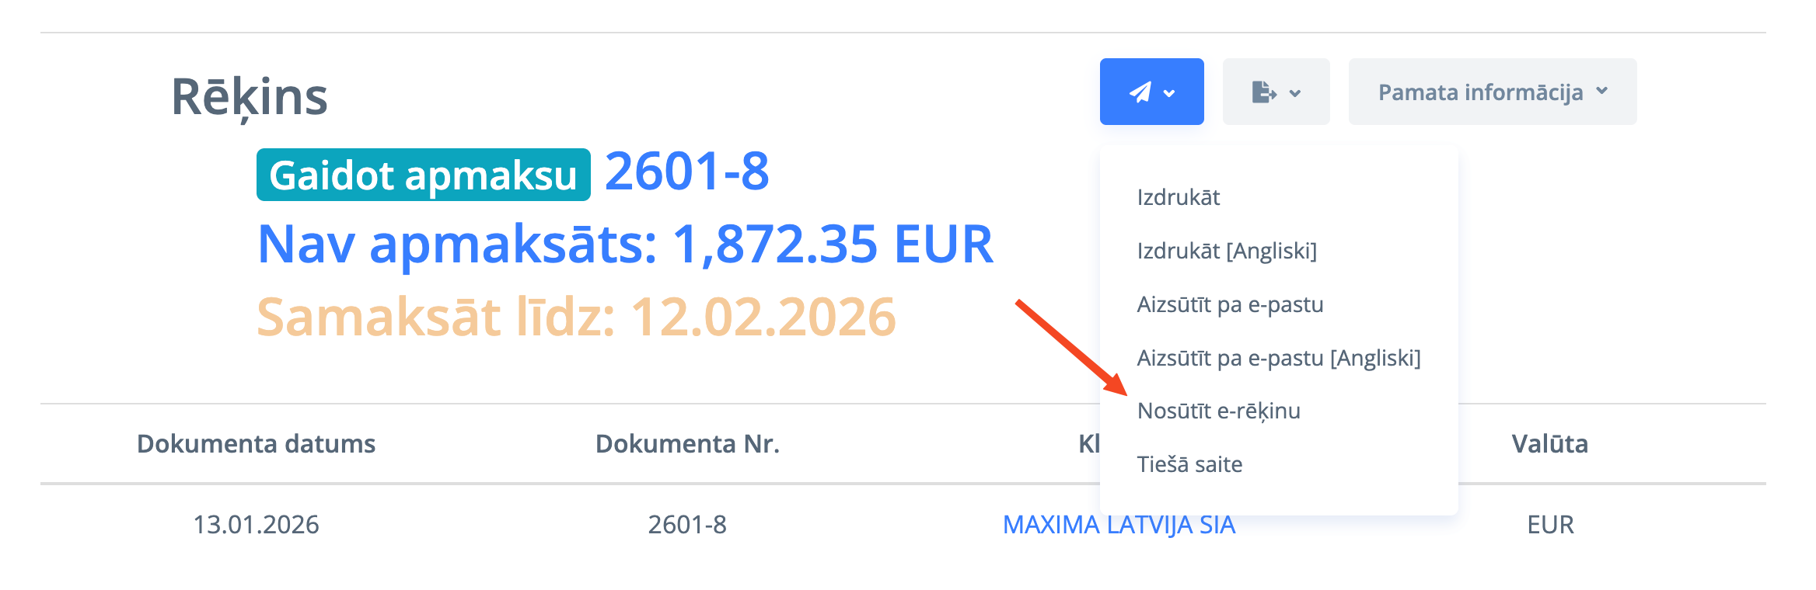Click Nosūtīt e-rēķinu menu item
This screenshot has width=1816, height=590.
tap(1218, 411)
